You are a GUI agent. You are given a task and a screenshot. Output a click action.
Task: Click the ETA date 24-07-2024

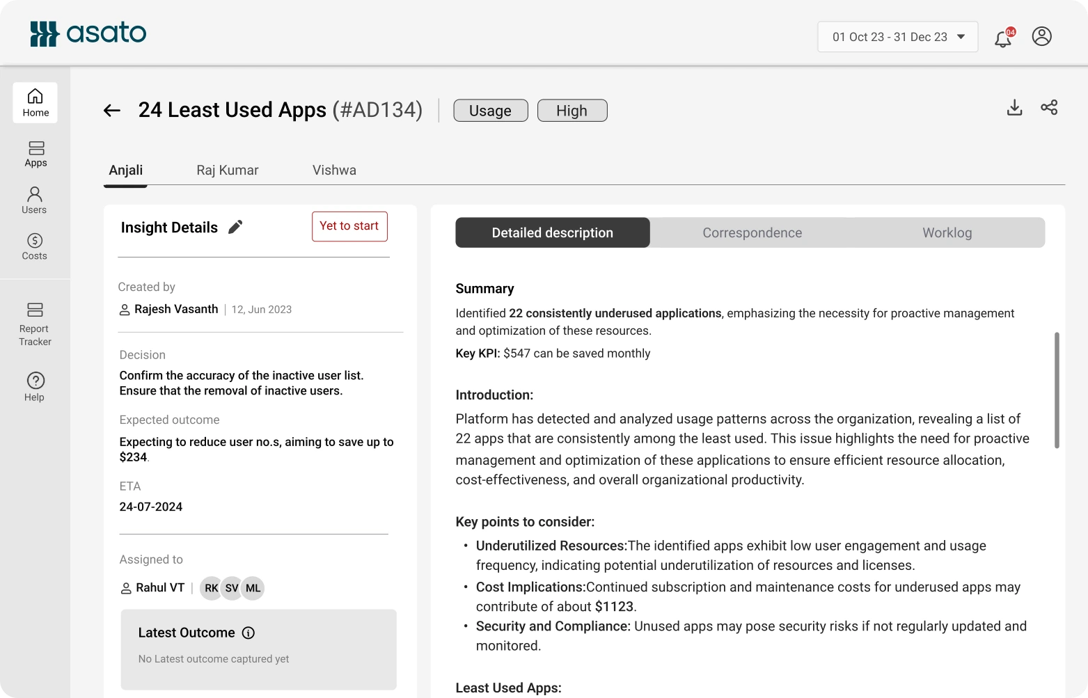tap(151, 507)
